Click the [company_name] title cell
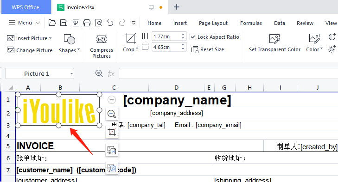338x182 pixels. click(177, 100)
